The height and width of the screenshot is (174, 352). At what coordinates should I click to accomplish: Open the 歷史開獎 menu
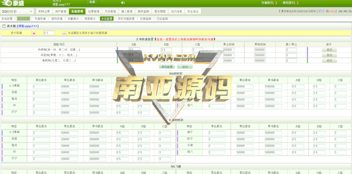point(160,11)
